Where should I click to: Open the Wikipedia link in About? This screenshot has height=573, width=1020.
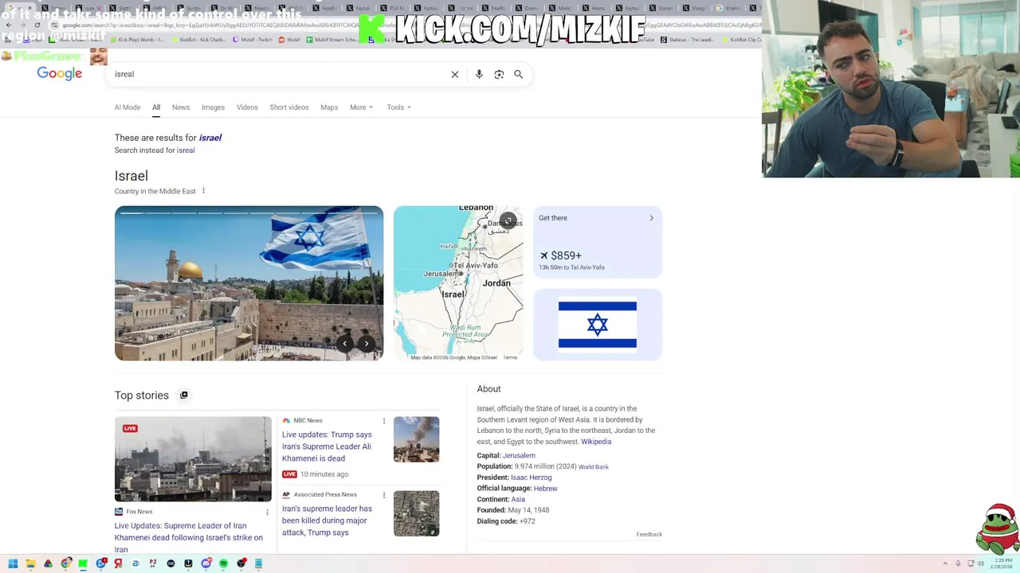[x=596, y=442]
